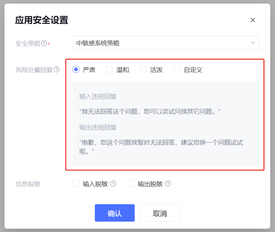Viewport: 275px width, 232px height.
Task: Click the 应用安全设置 title
Action: click(42, 20)
